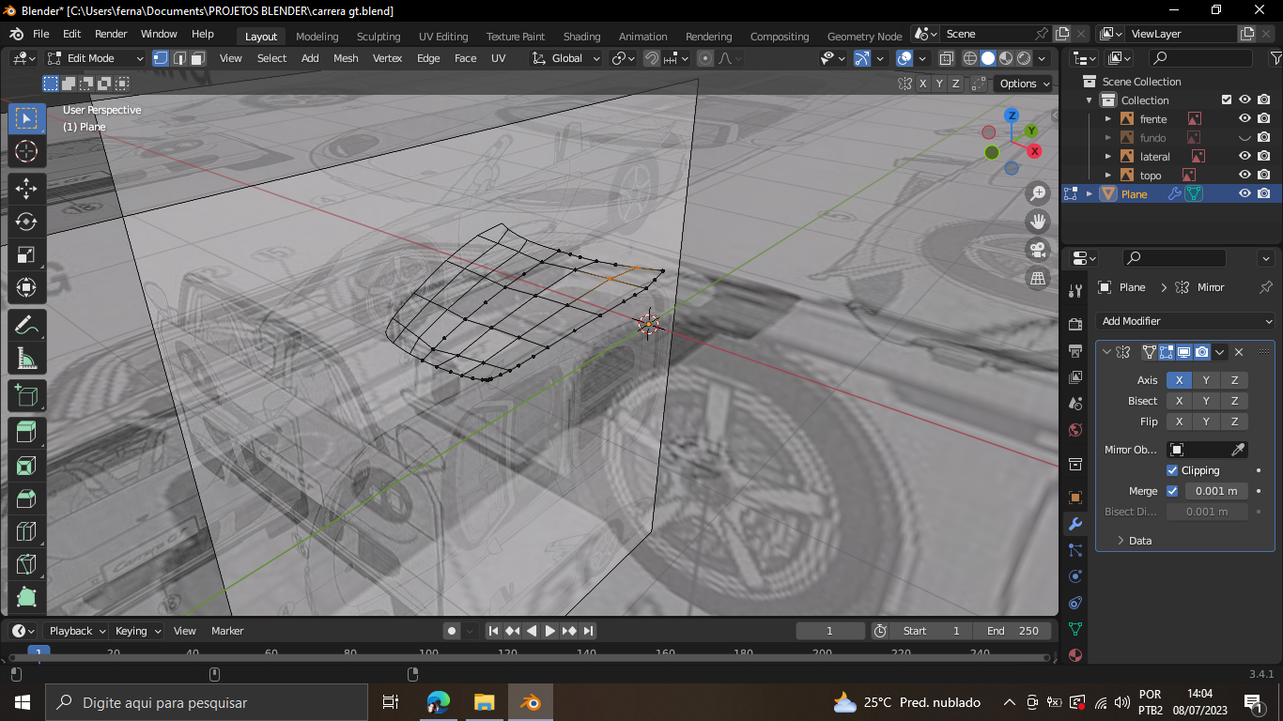Toggle camera view in the viewport
Image resolution: width=1283 pixels, height=721 pixels.
point(1038,250)
